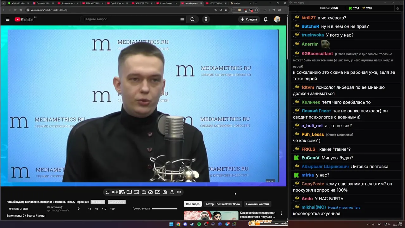Click username KGBconsultant in chat
This screenshot has width=405, height=228.
point(317,54)
